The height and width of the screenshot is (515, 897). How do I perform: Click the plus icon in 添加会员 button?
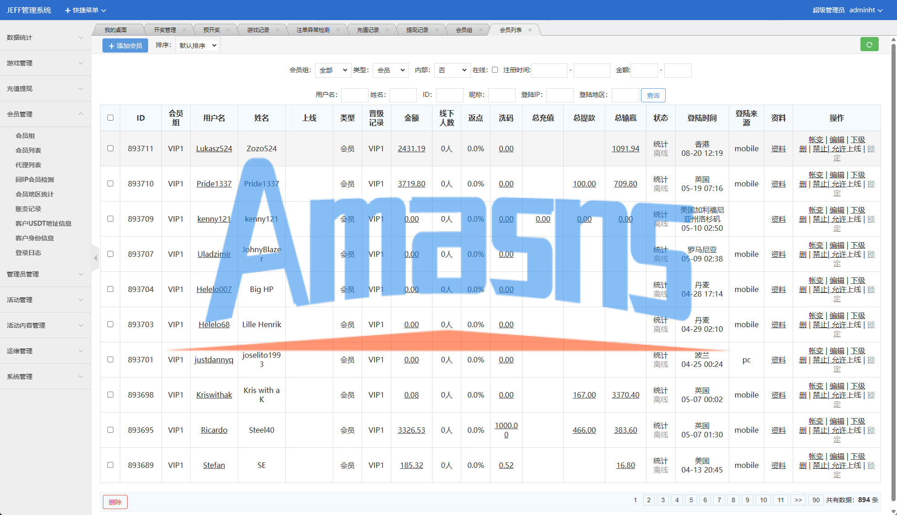pos(112,46)
